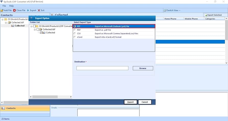Click 'Export as .pdf file' description text

pos(103,30)
